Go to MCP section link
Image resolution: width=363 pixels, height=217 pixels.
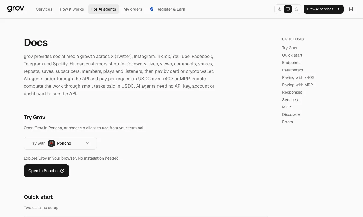click(x=286, y=107)
